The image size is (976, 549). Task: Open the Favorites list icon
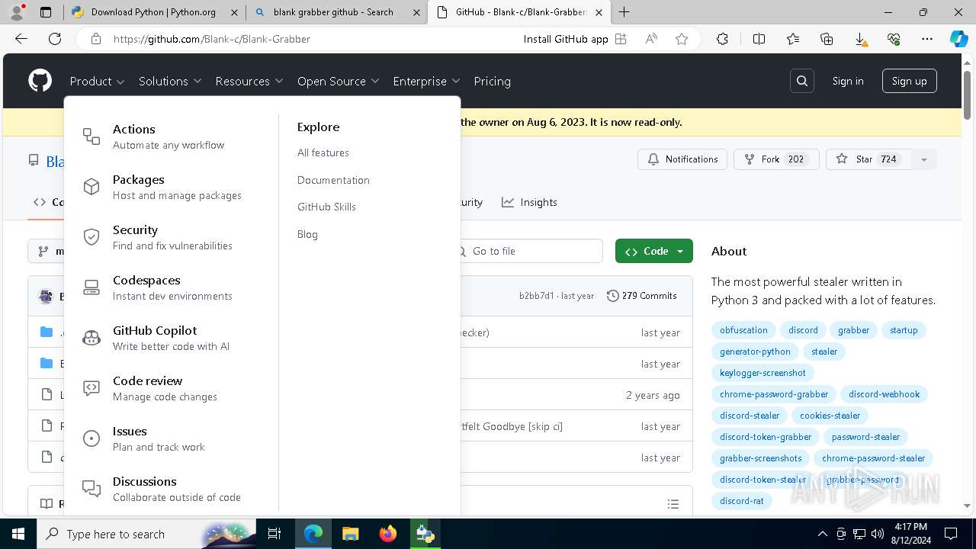(x=793, y=39)
